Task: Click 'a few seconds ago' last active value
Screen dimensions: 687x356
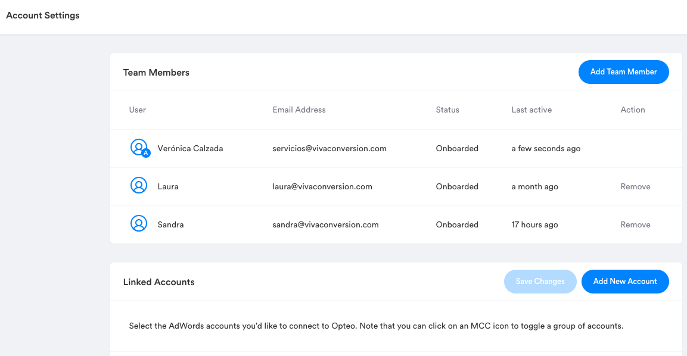Action: coord(546,148)
